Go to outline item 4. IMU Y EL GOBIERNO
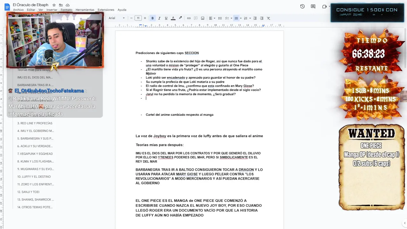 (x=36, y=131)
